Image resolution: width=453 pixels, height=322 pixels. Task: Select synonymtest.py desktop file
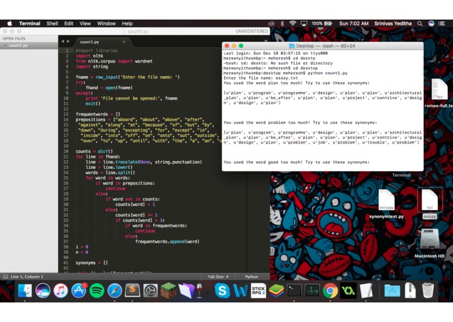click(x=387, y=204)
